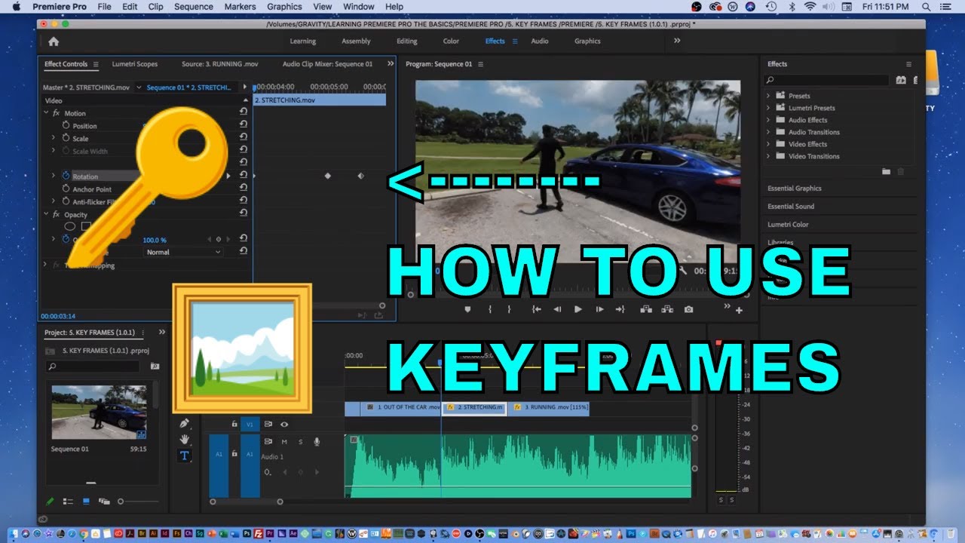Toggle animation stopwatch for Anchor Point
Image resolution: width=965 pixels, height=543 pixels.
66,189
